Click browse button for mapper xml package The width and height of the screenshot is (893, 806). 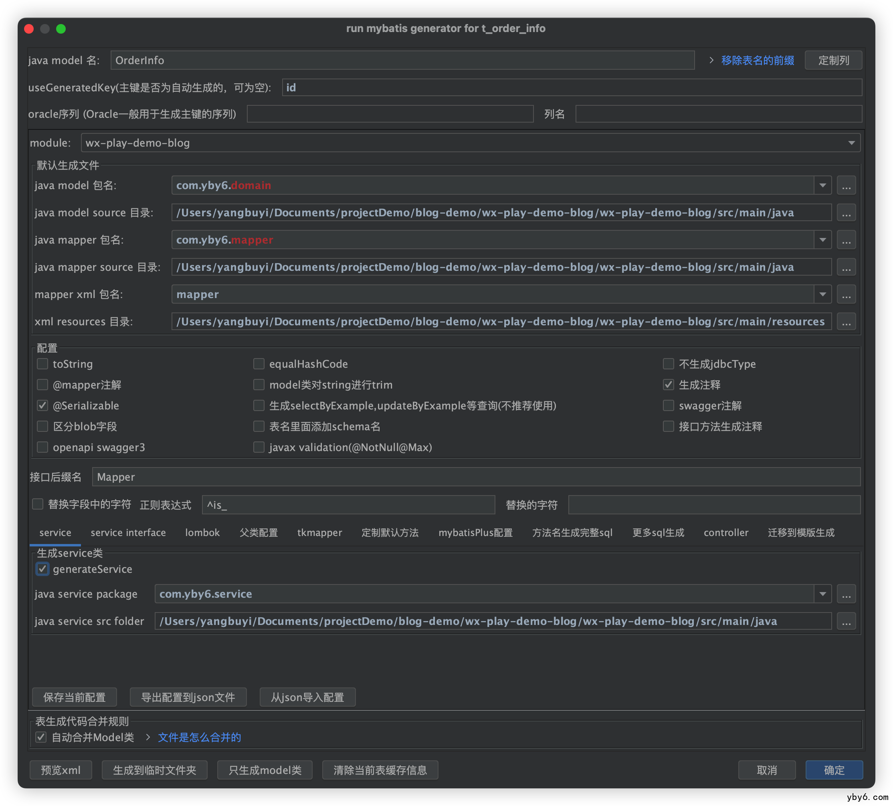tap(846, 294)
